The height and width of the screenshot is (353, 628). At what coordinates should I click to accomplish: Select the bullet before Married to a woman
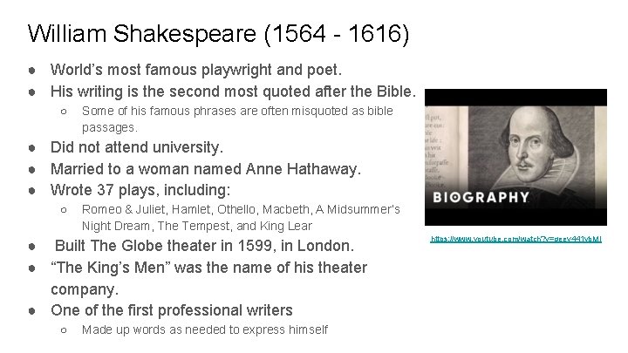point(32,170)
